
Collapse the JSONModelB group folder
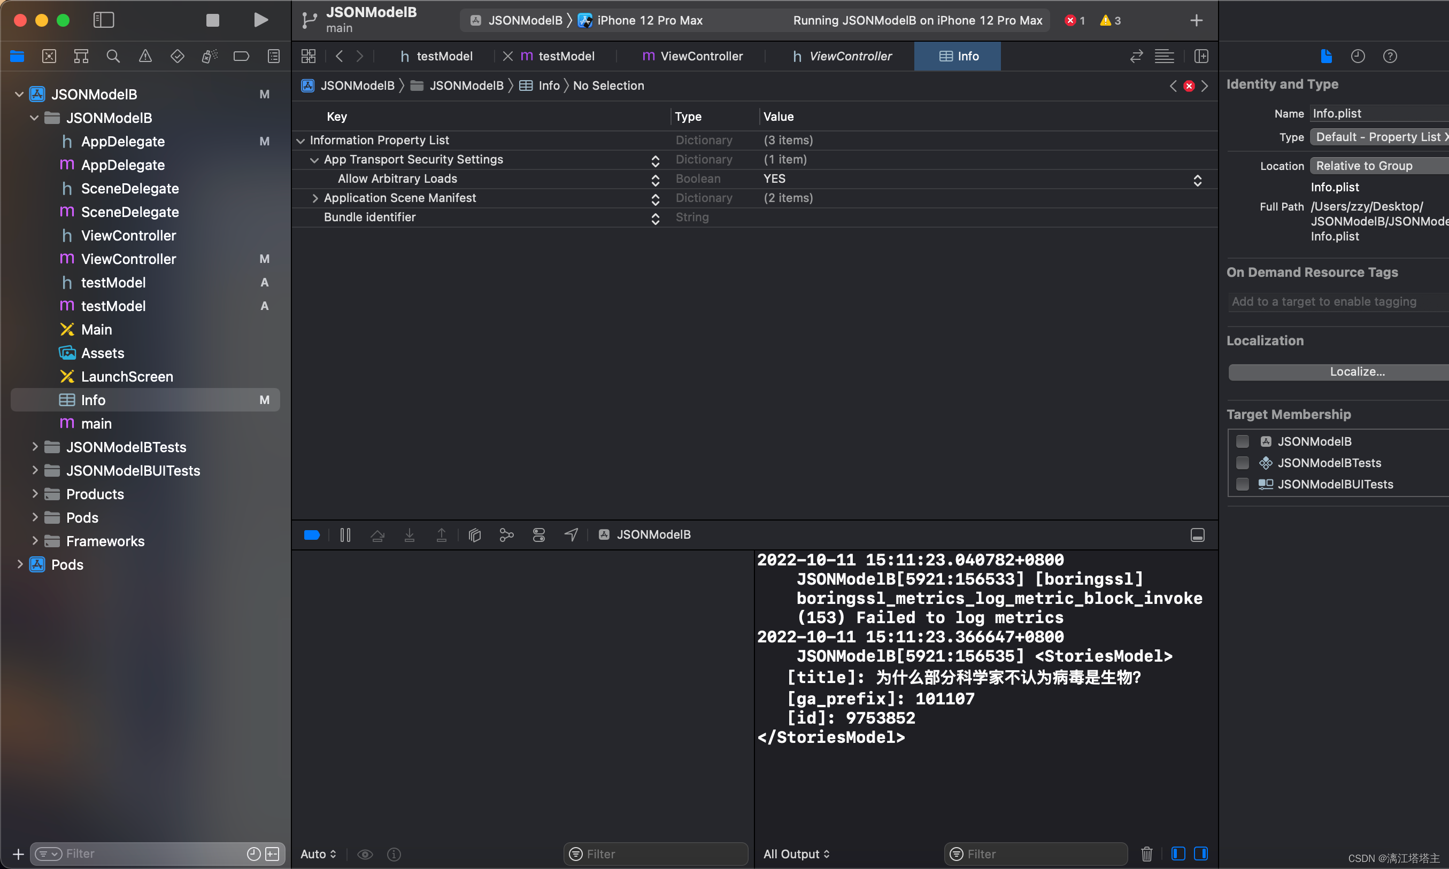tap(34, 118)
